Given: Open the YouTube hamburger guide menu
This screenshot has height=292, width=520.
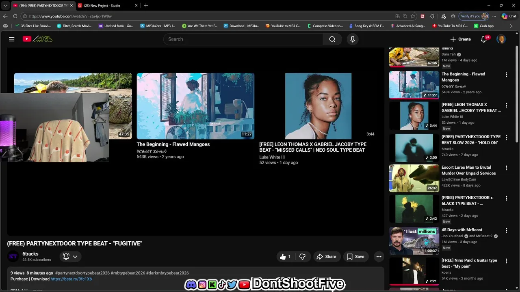Looking at the screenshot, I should pyautogui.click(x=12, y=39).
